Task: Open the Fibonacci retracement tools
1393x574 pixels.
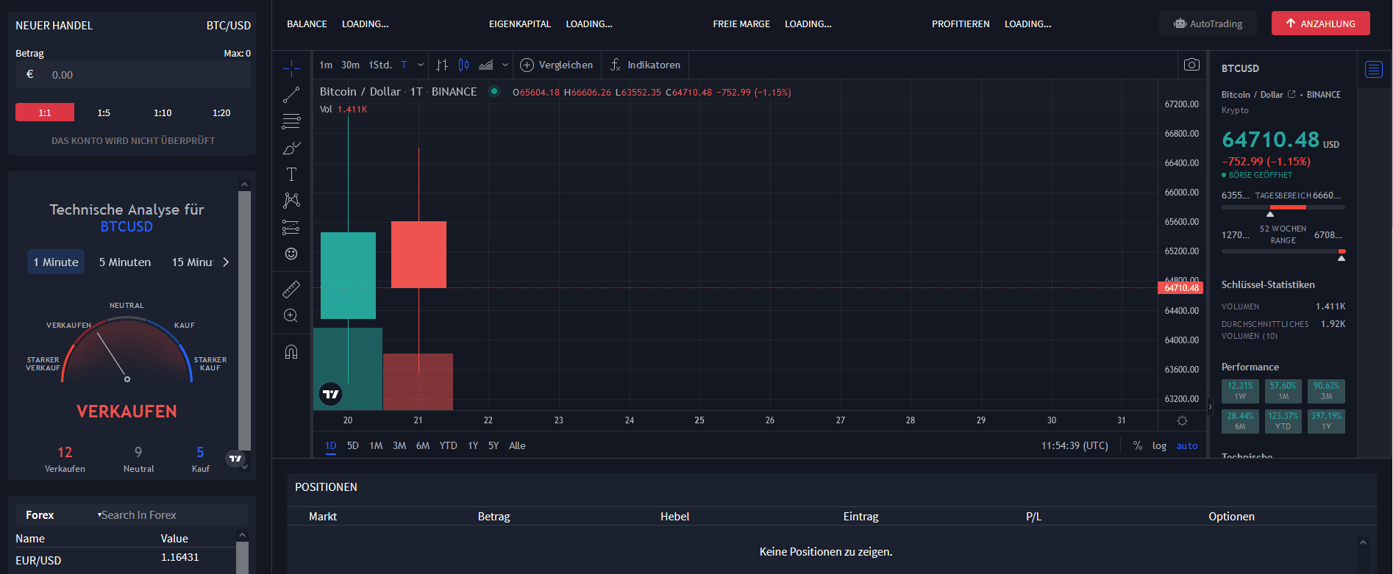Action: pos(291,121)
